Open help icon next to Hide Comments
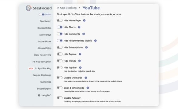Image resolution: width=178 pixels, height=109 pixels. pyautogui.click(x=84, y=34)
